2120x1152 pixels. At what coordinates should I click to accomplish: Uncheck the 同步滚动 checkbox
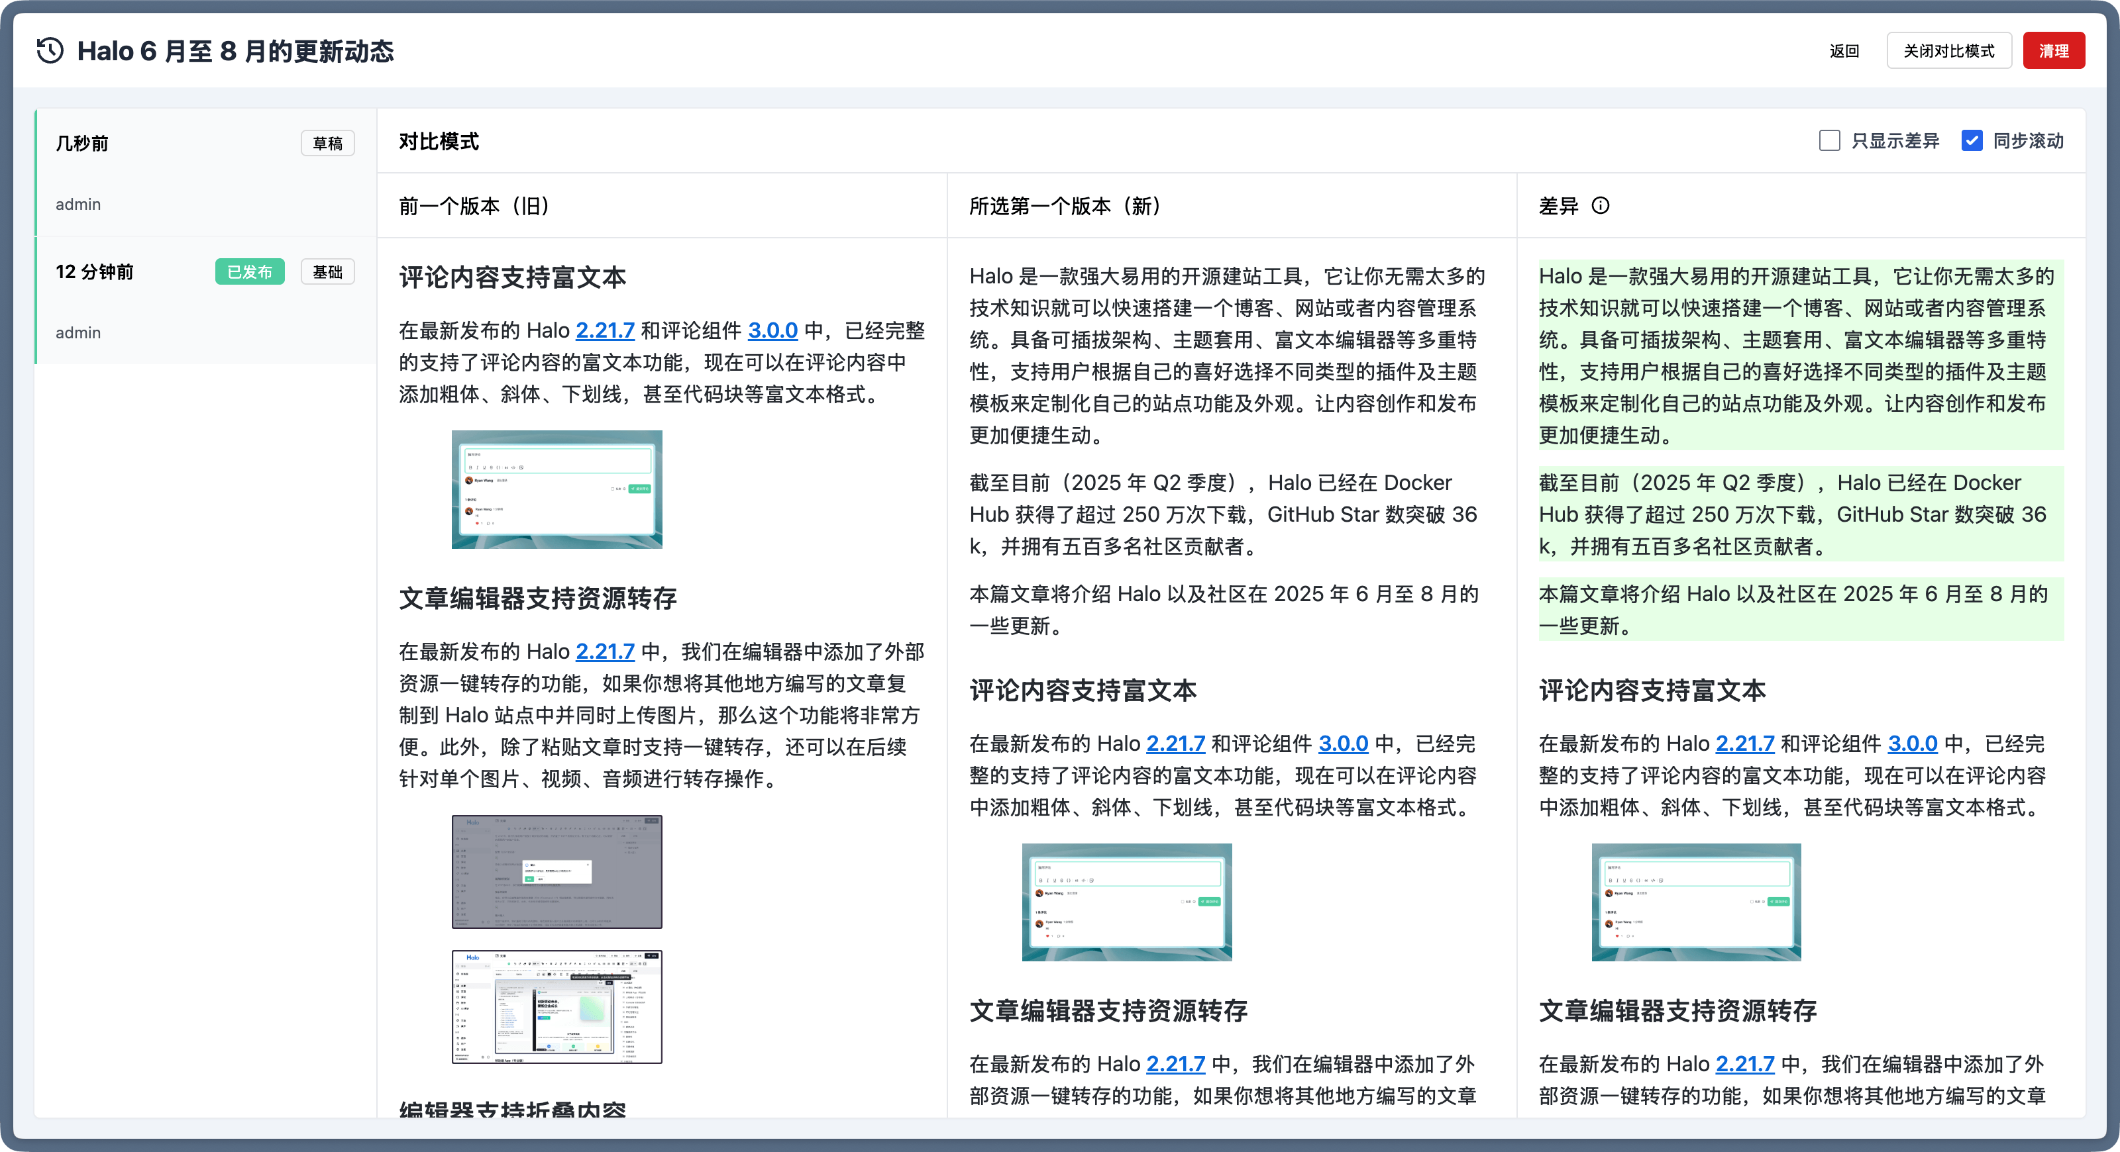pos(1971,140)
